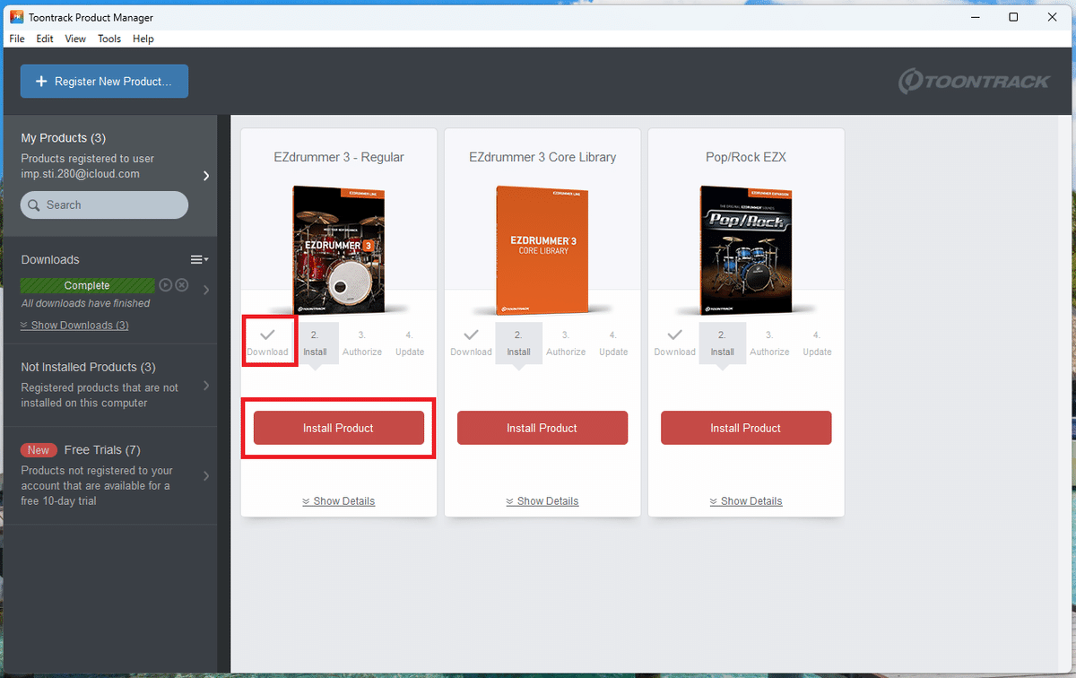The image size is (1076, 678).
Task: Install Product for EZdrummer 3 - Regular
Action: (339, 428)
